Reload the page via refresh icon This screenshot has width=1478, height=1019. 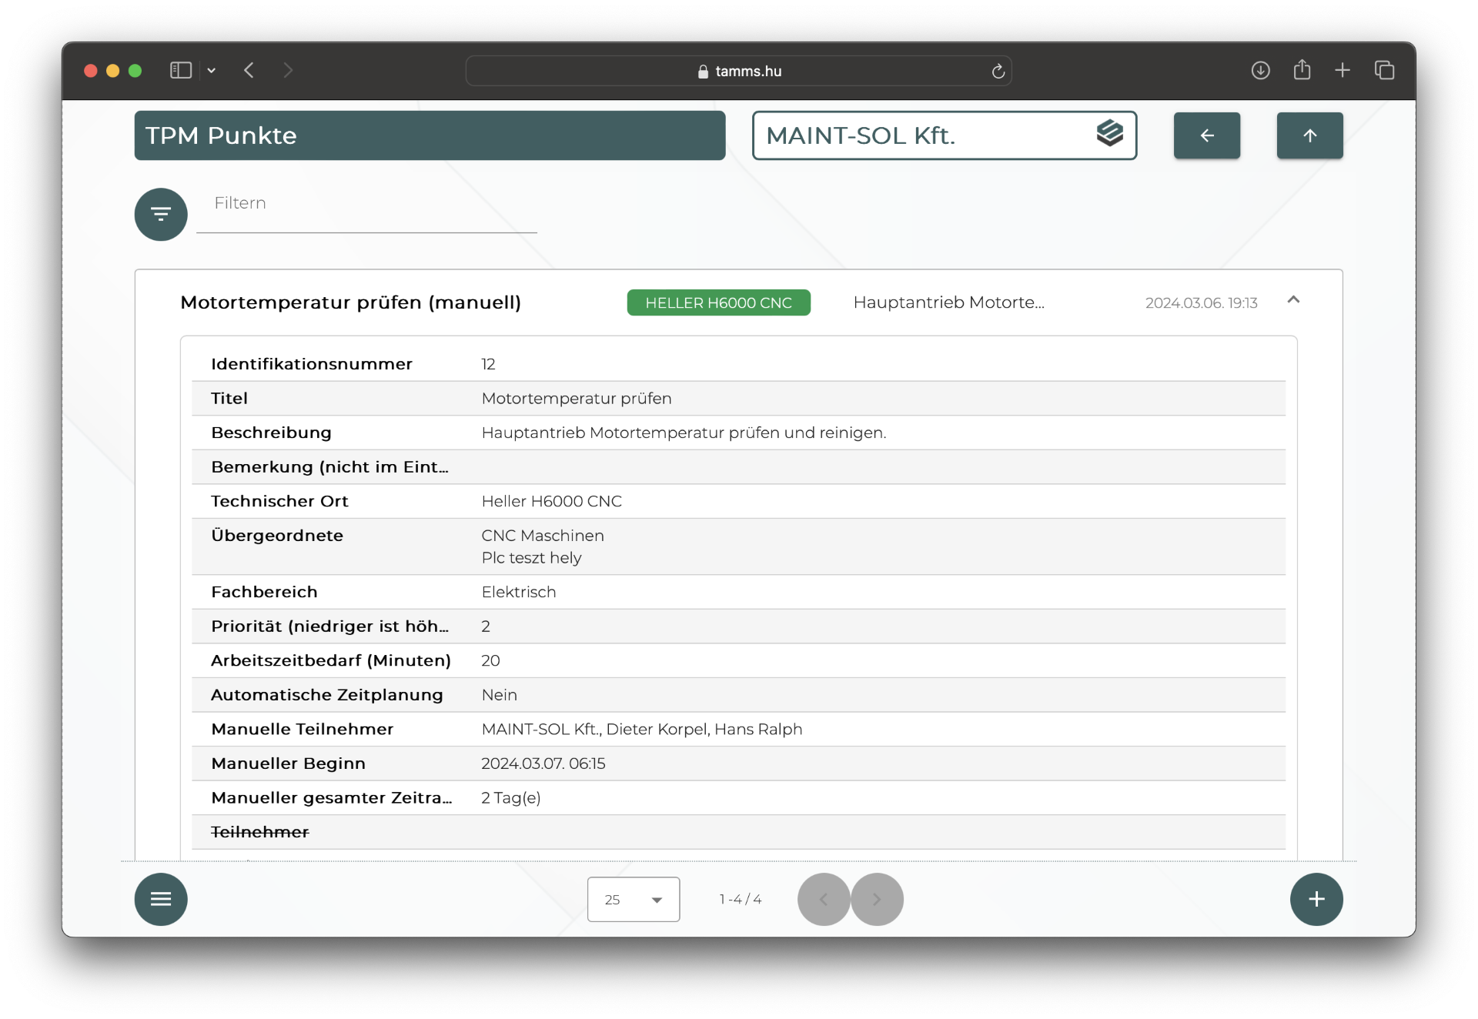point(998,71)
